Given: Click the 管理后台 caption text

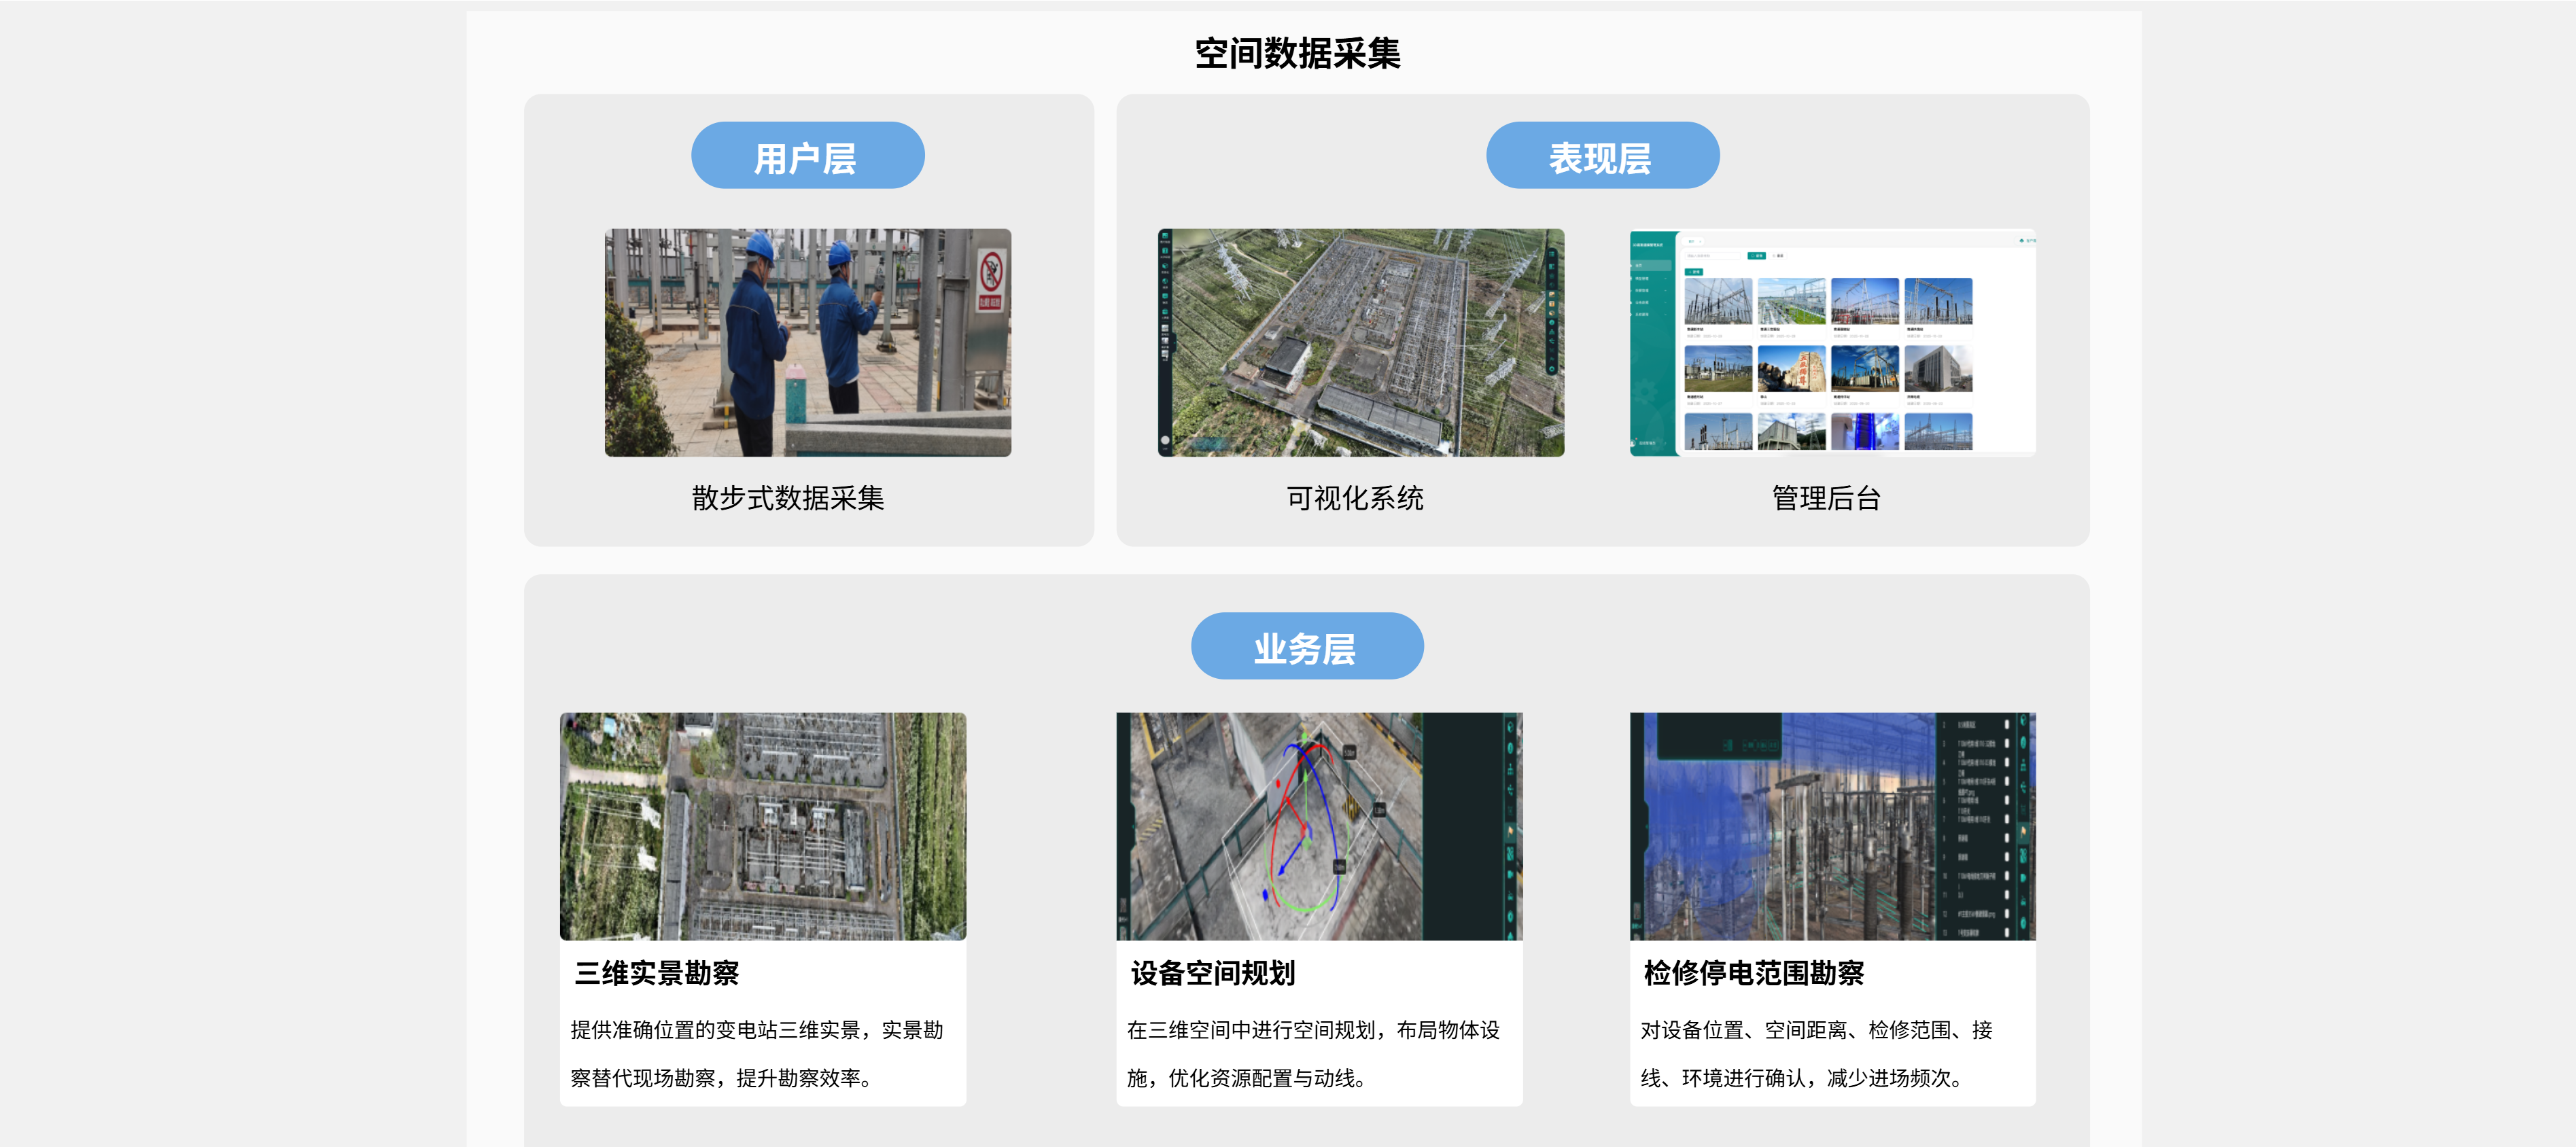Looking at the screenshot, I should [x=1826, y=498].
